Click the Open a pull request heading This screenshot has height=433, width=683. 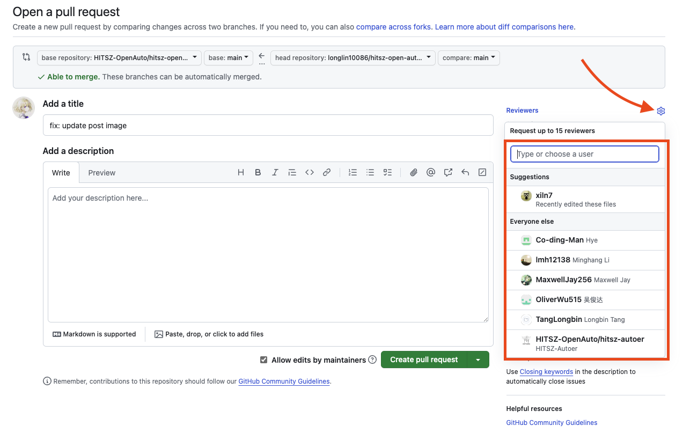[67, 12]
